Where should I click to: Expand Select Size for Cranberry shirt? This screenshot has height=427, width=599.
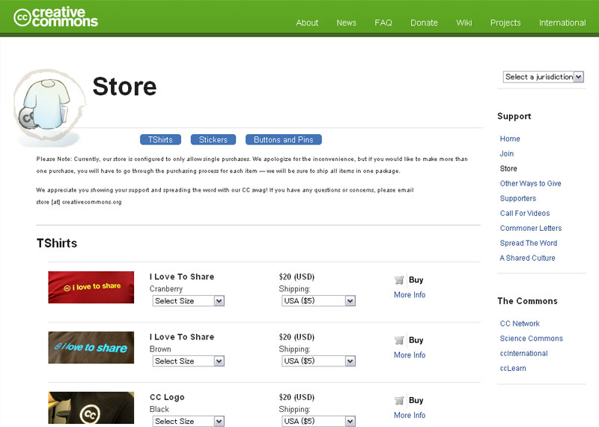189,301
